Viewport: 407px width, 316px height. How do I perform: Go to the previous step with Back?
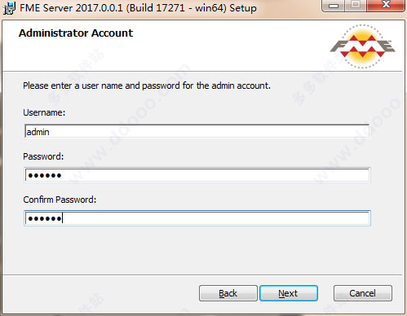(x=228, y=293)
